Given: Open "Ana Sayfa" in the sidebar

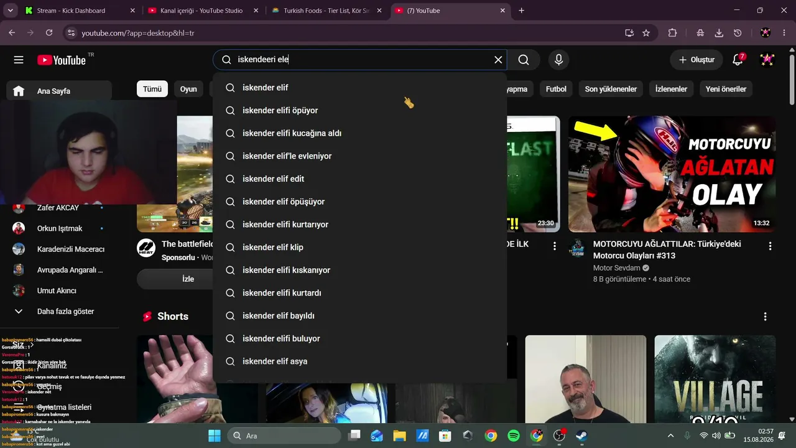Looking at the screenshot, I should tap(59, 91).
